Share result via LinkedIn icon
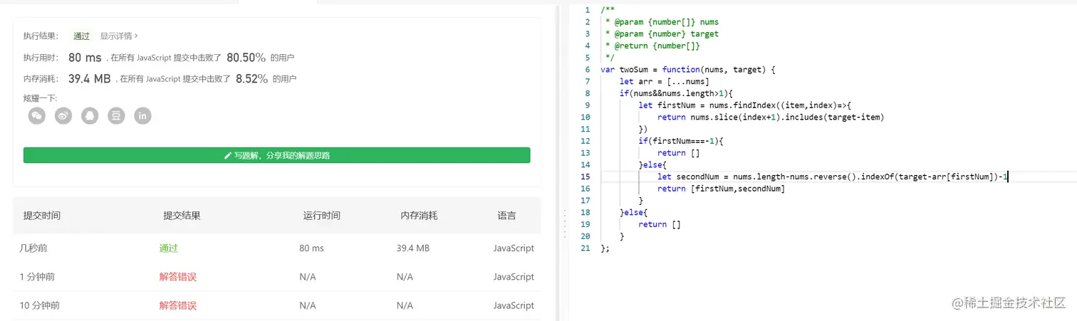The width and height of the screenshot is (1077, 321). [142, 115]
